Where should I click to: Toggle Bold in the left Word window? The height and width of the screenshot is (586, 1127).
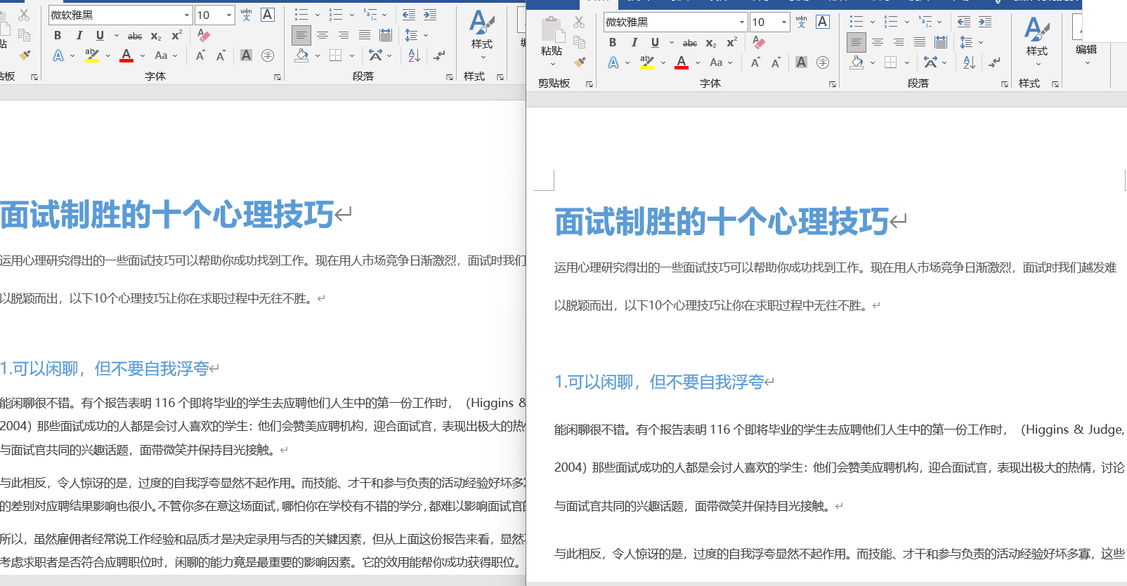coord(58,35)
